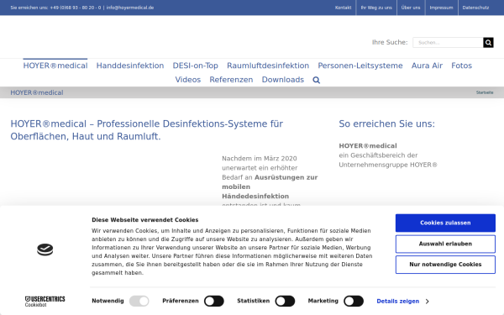
Task: Go to the Aura Air page
Action: tap(428, 66)
